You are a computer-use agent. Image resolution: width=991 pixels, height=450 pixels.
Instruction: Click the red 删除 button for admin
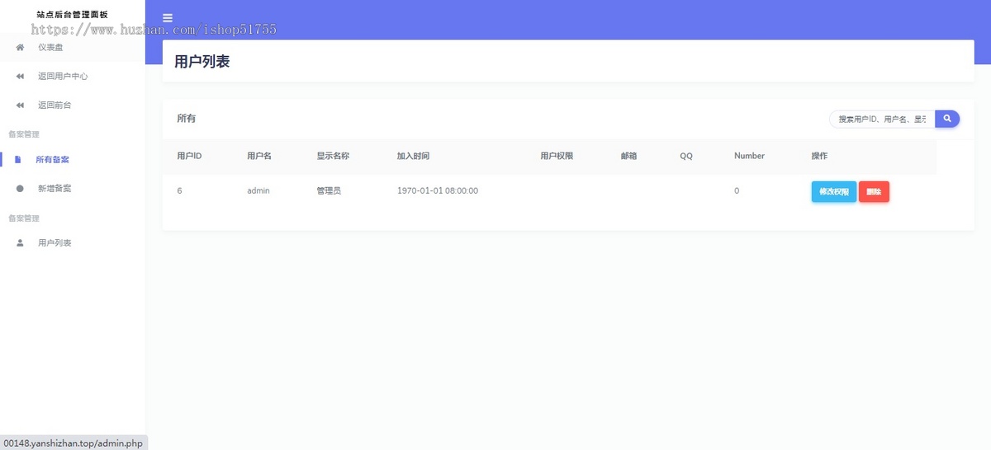(x=874, y=191)
